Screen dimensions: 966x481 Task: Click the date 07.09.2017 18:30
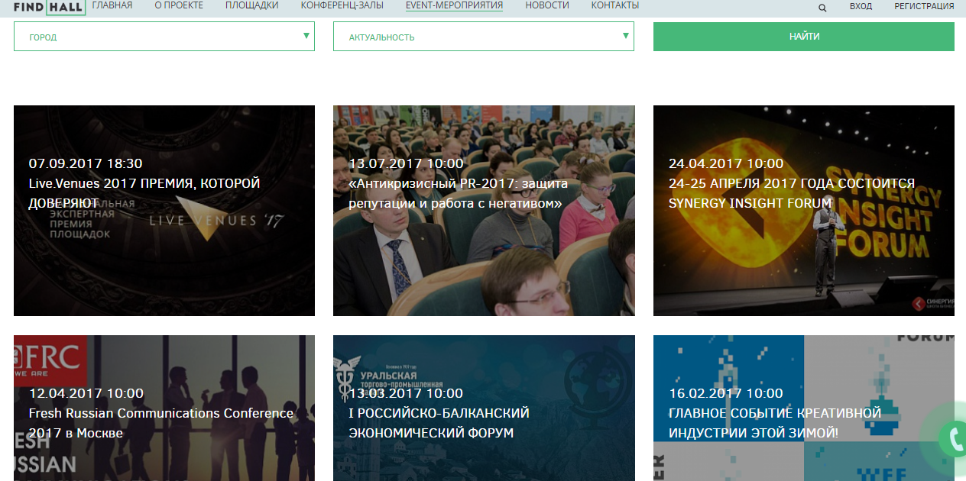tap(86, 163)
